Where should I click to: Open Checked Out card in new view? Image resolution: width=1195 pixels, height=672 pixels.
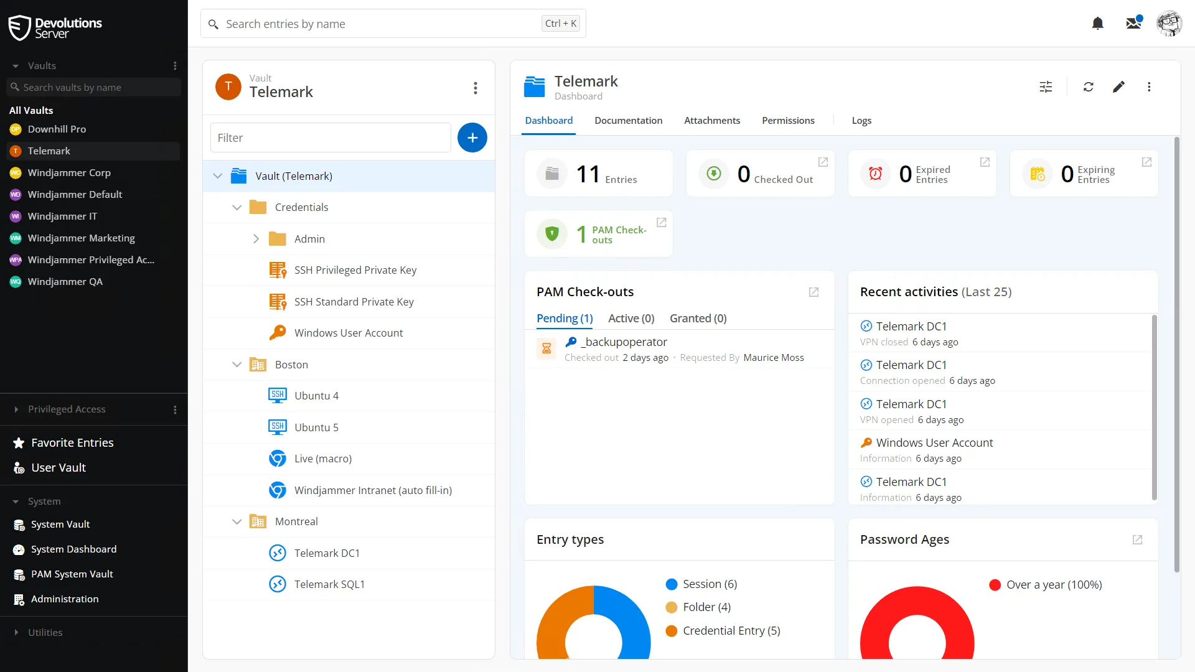[x=823, y=162]
